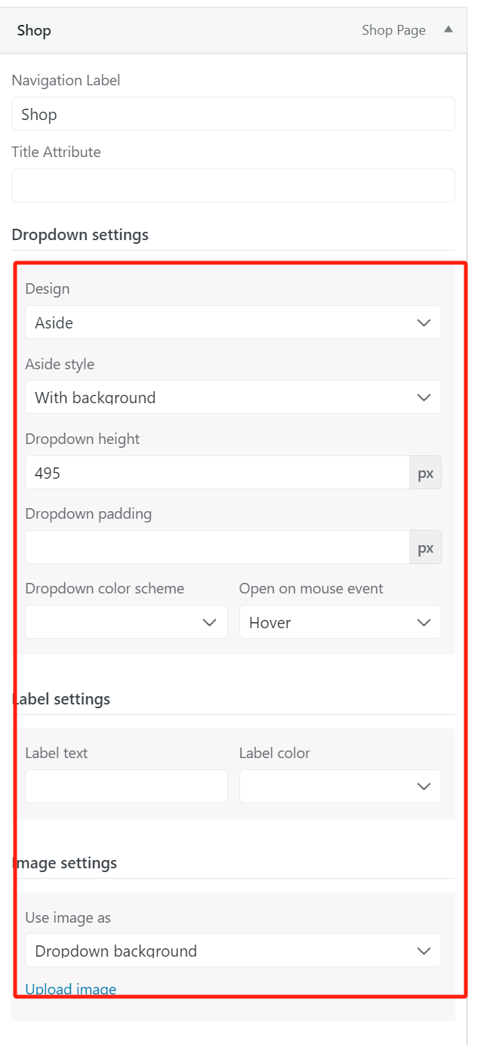
Task: Open the Design dropdown showing Aside
Action: (x=233, y=322)
